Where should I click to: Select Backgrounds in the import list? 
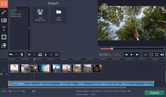(16, 16)
